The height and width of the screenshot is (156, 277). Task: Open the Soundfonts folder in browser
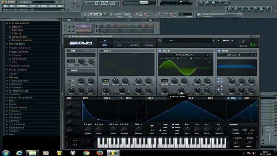(16, 128)
